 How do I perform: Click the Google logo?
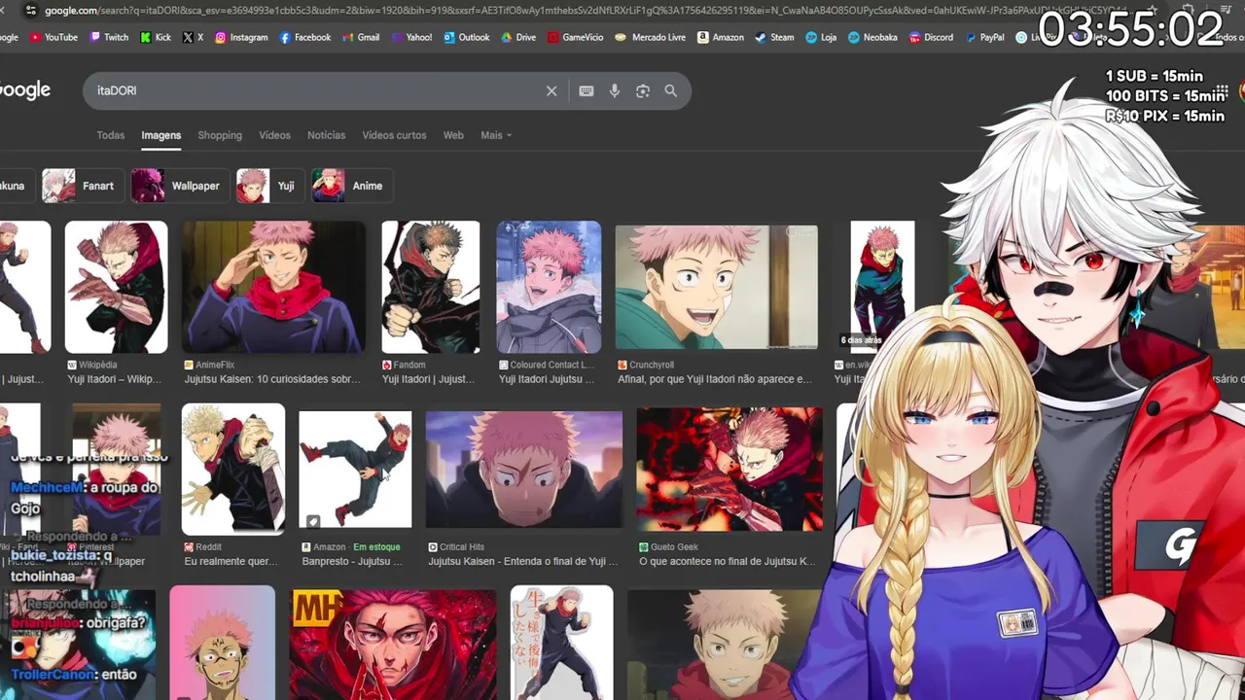coord(25,90)
